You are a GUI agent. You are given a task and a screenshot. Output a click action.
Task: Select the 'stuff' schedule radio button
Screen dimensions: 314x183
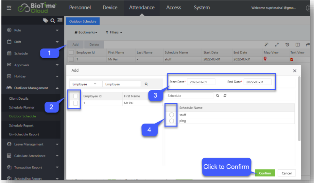pyautogui.click(x=171, y=115)
